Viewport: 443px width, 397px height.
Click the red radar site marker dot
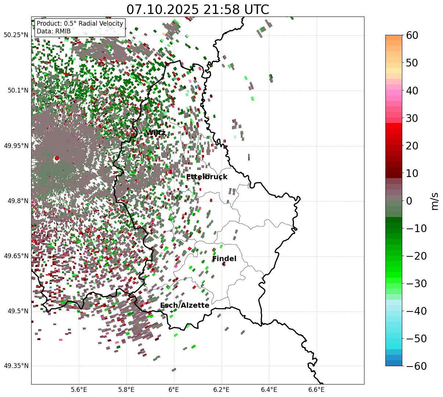[57, 158]
